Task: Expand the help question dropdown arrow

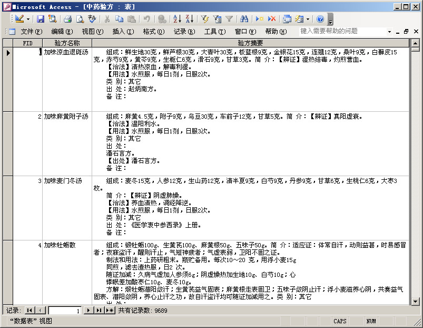Action: point(389,32)
